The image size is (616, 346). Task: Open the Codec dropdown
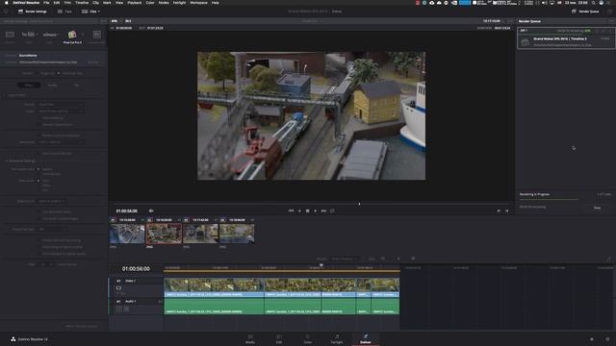[x=61, y=111]
